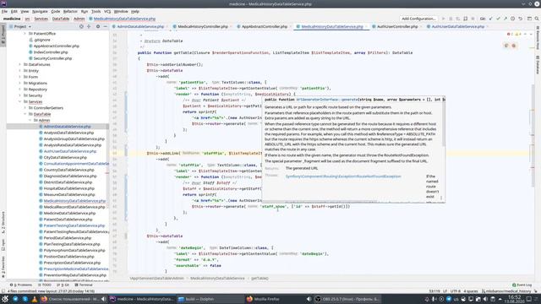Open the Terminal tool window button
This screenshot has height=304, width=541.
(x=84, y=285)
